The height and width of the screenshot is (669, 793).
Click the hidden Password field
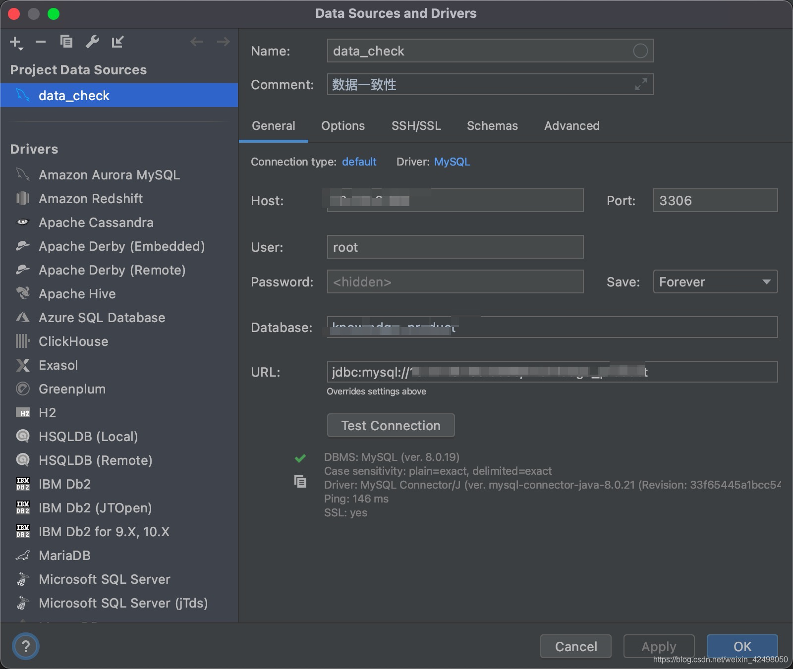click(455, 281)
